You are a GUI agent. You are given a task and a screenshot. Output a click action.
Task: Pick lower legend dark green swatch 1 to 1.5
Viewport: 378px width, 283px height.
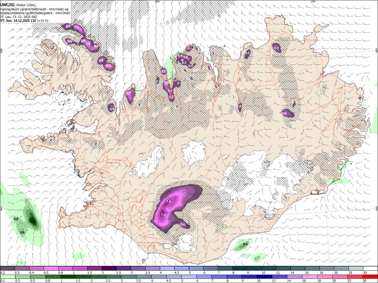(68, 277)
